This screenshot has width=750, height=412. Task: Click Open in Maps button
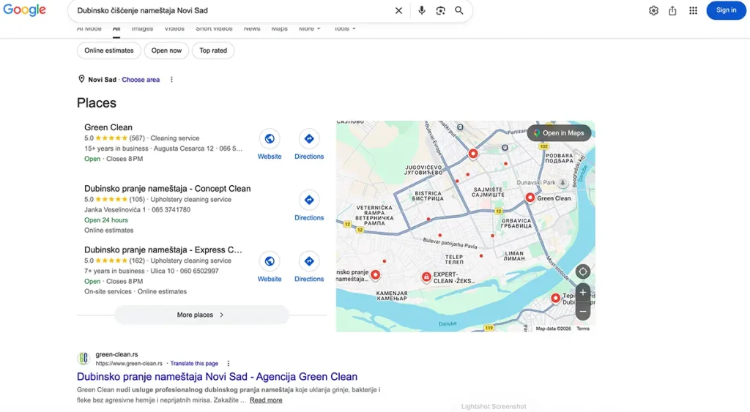559,133
